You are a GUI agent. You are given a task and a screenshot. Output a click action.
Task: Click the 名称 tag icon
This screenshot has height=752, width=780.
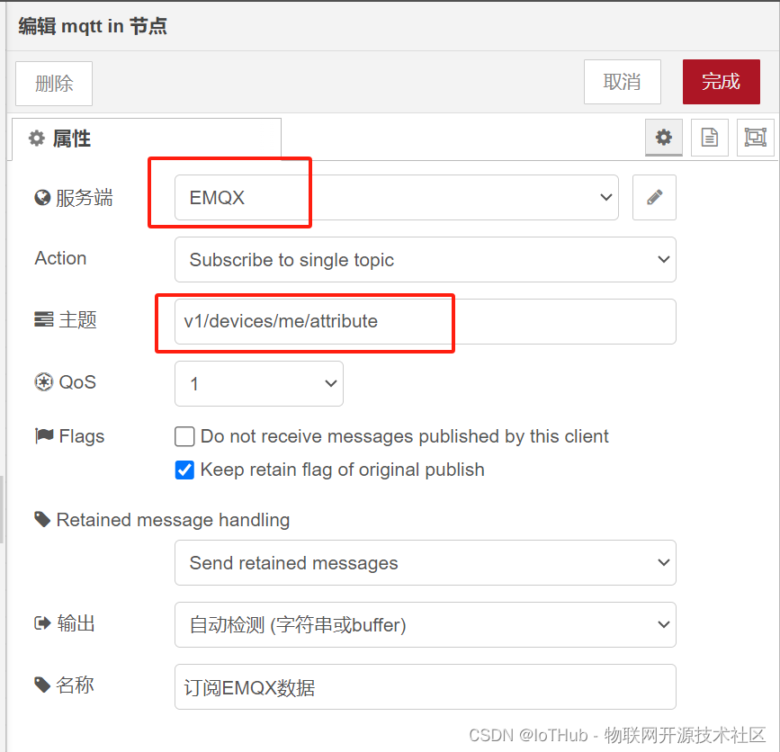click(x=42, y=685)
